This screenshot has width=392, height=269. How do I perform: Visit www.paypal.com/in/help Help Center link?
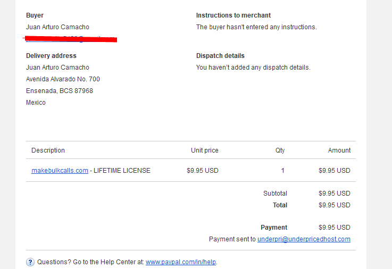pos(181,262)
